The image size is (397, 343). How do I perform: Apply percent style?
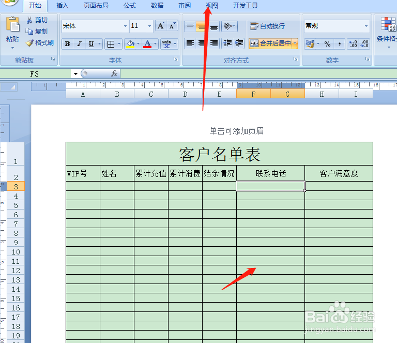327,44
